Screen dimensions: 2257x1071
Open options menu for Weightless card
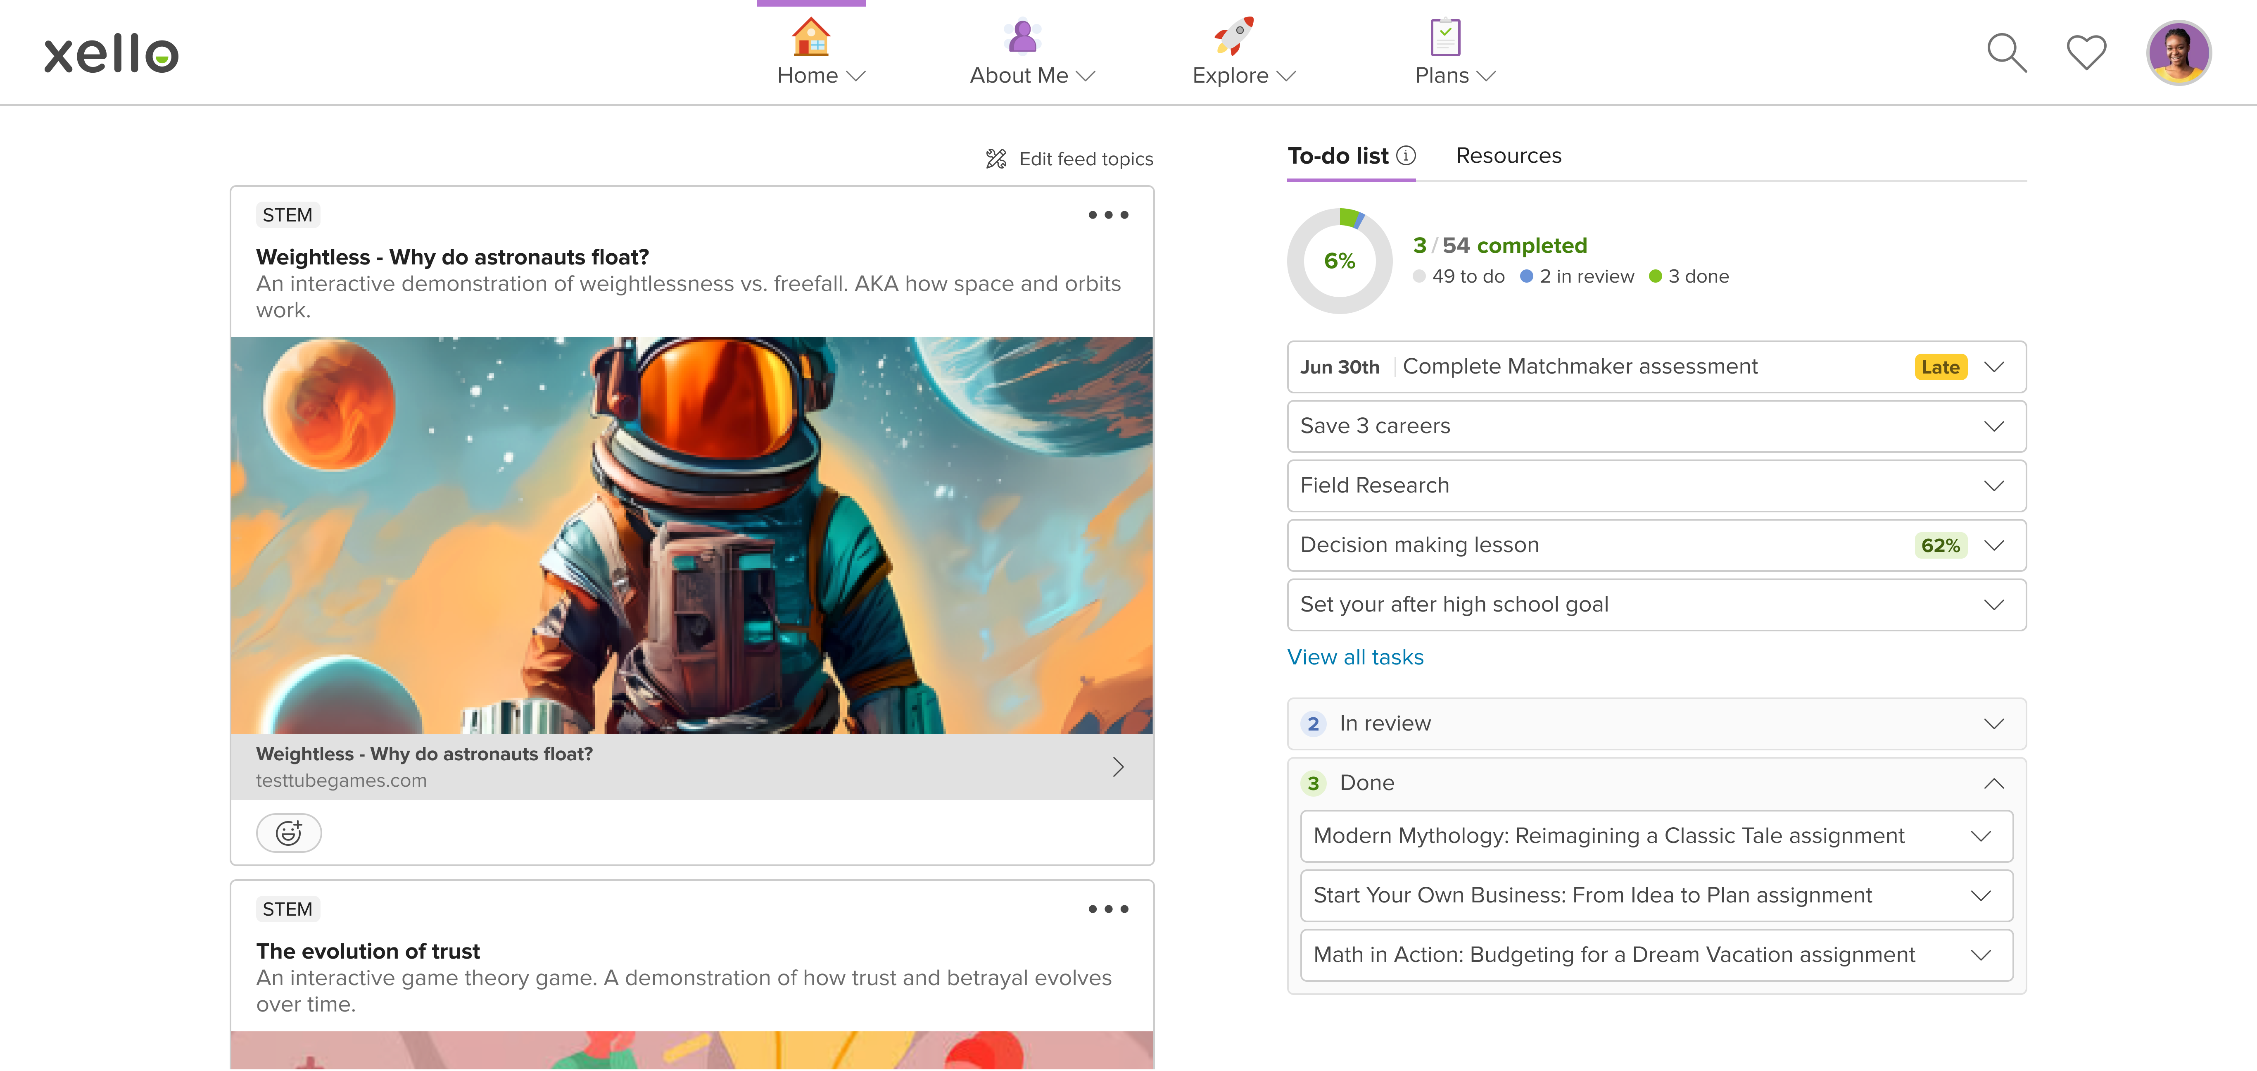pyautogui.click(x=1107, y=215)
